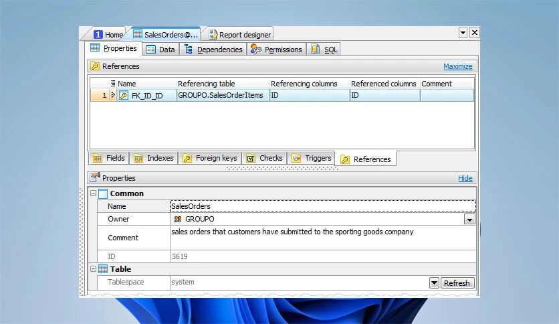Close the current document tab
Viewport: 559px width, 324px height.
pos(475,33)
